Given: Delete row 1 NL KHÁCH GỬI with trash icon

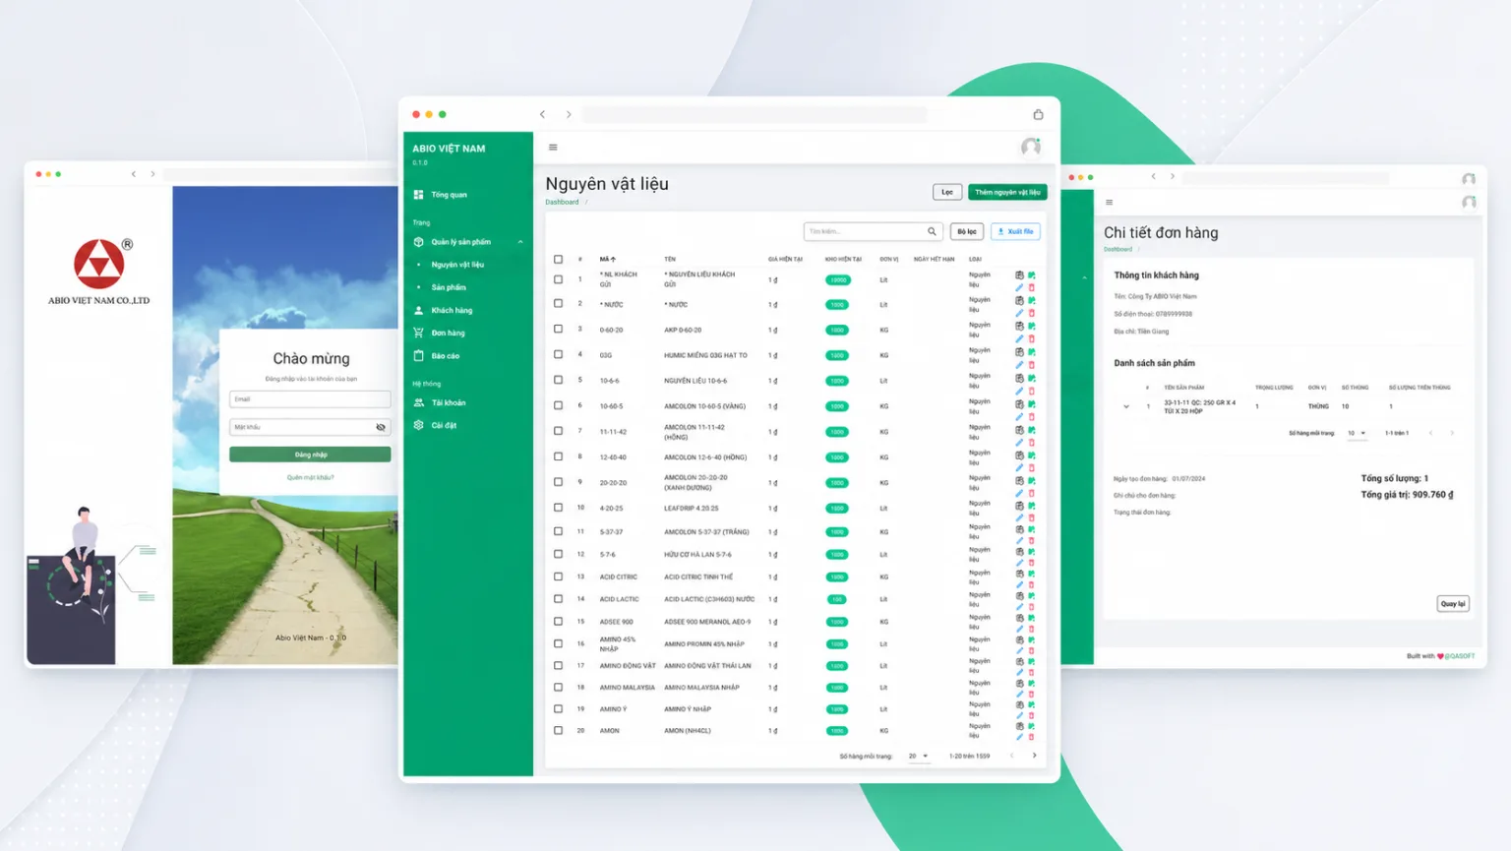Looking at the screenshot, I should coord(1031,287).
